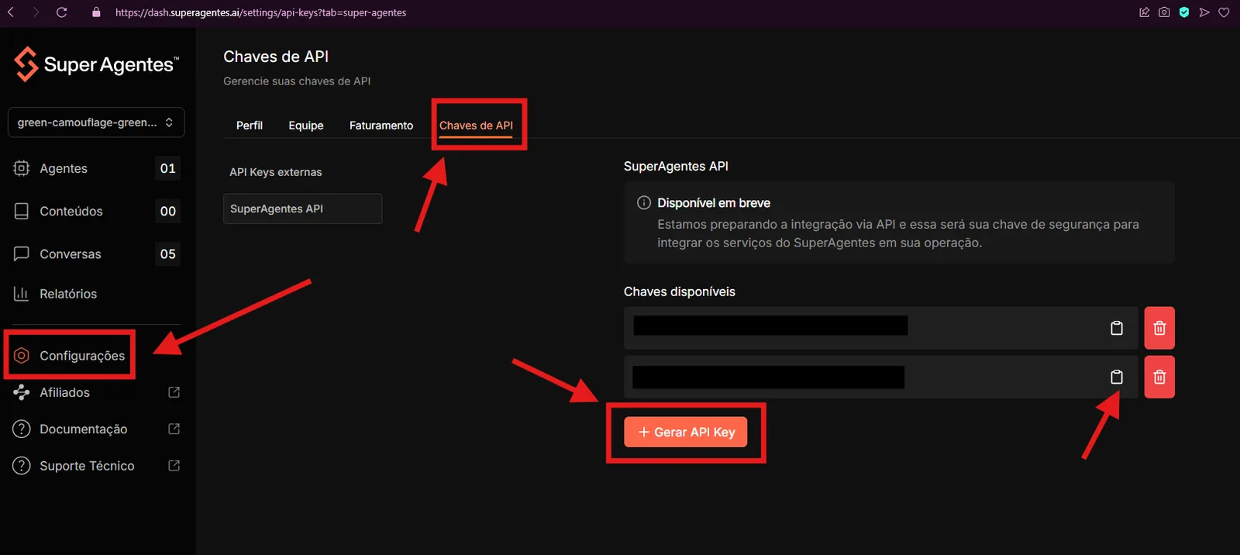The image size is (1240, 555).
Task: Click the Gerar API Key button
Action: (686, 432)
